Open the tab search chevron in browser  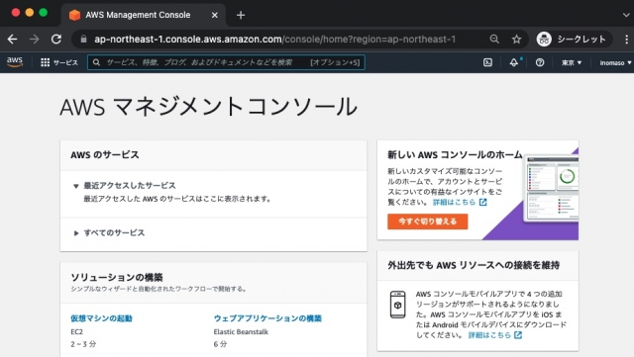[625, 15]
